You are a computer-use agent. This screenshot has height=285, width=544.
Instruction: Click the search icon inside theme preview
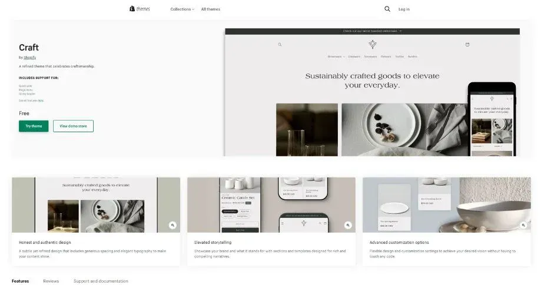point(280,44)
